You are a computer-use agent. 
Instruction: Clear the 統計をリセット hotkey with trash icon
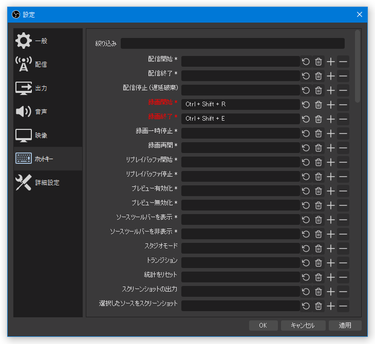click(x=318, y=277)
